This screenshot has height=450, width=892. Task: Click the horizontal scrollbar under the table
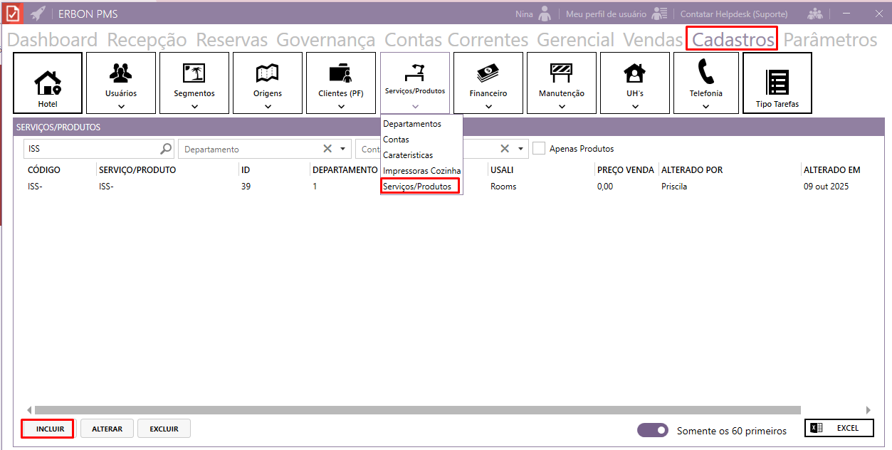[x=417, y=410]
